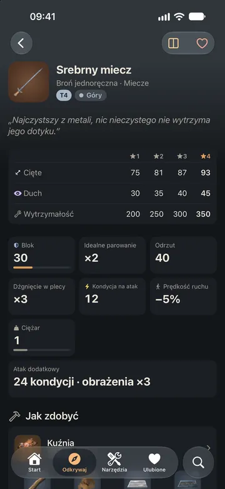The height and width of the screenshot is (489, 225).
Task: Expand the Kuźnia row chevron
Action: point(209,448)
